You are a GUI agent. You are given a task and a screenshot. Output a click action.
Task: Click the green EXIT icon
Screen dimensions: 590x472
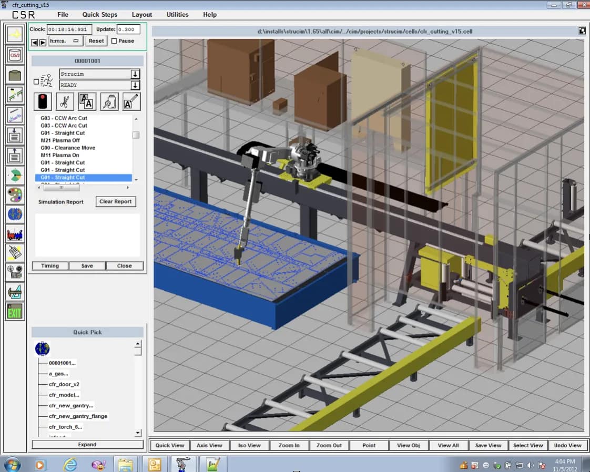point(15,312)
